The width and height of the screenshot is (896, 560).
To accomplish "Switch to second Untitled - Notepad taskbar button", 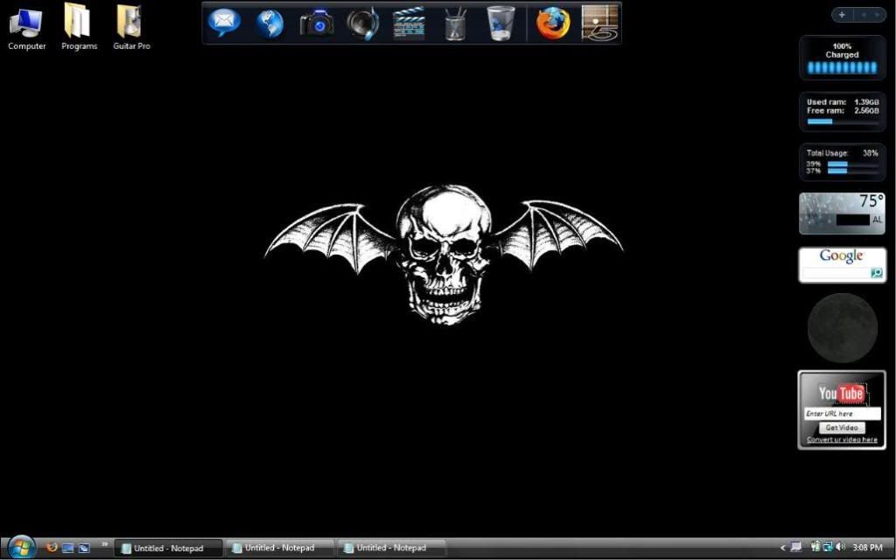I will click(x=279, y=548).
